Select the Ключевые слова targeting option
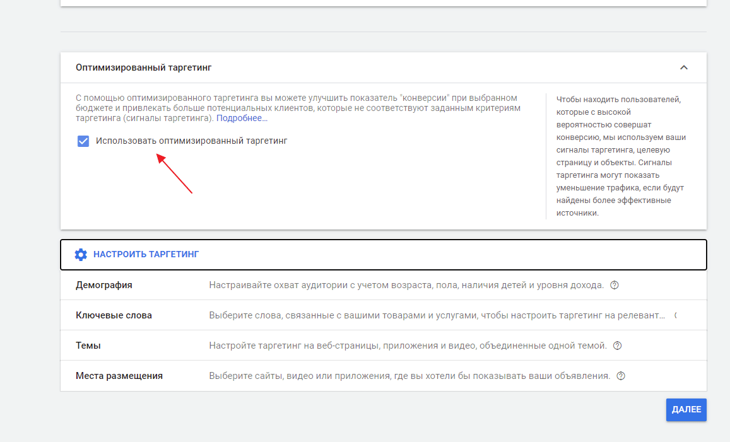This screenshot has height=442, width=730. click(x=114, y=315)
